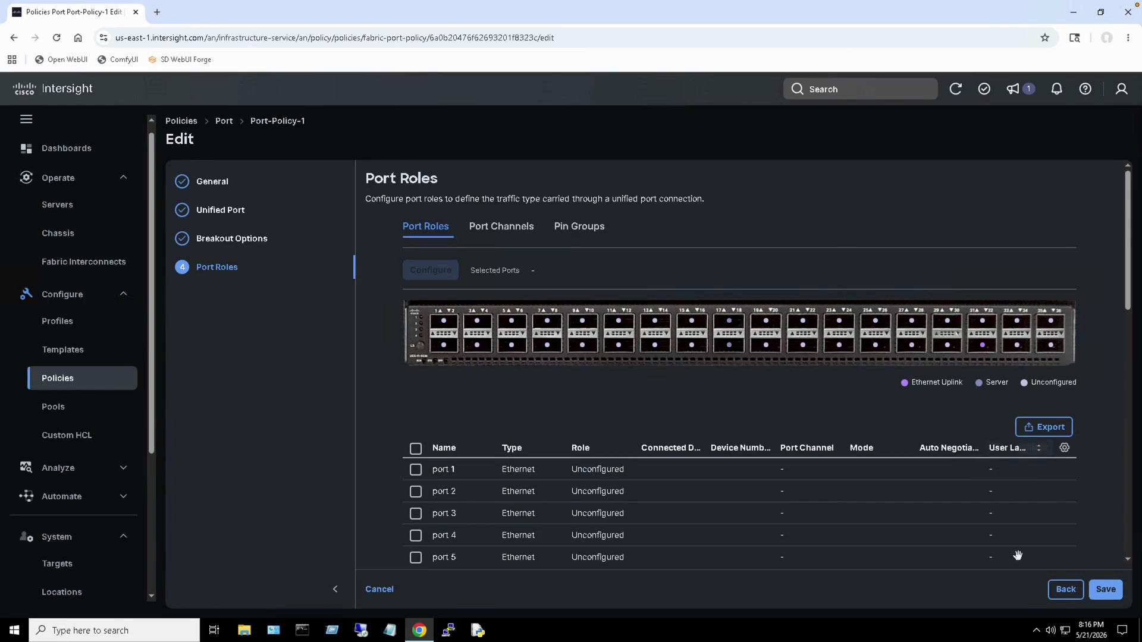Click the Cancel link
The height and width of the screenshot is (642, 1142).
pyautogui.click(x=379, y=589)
